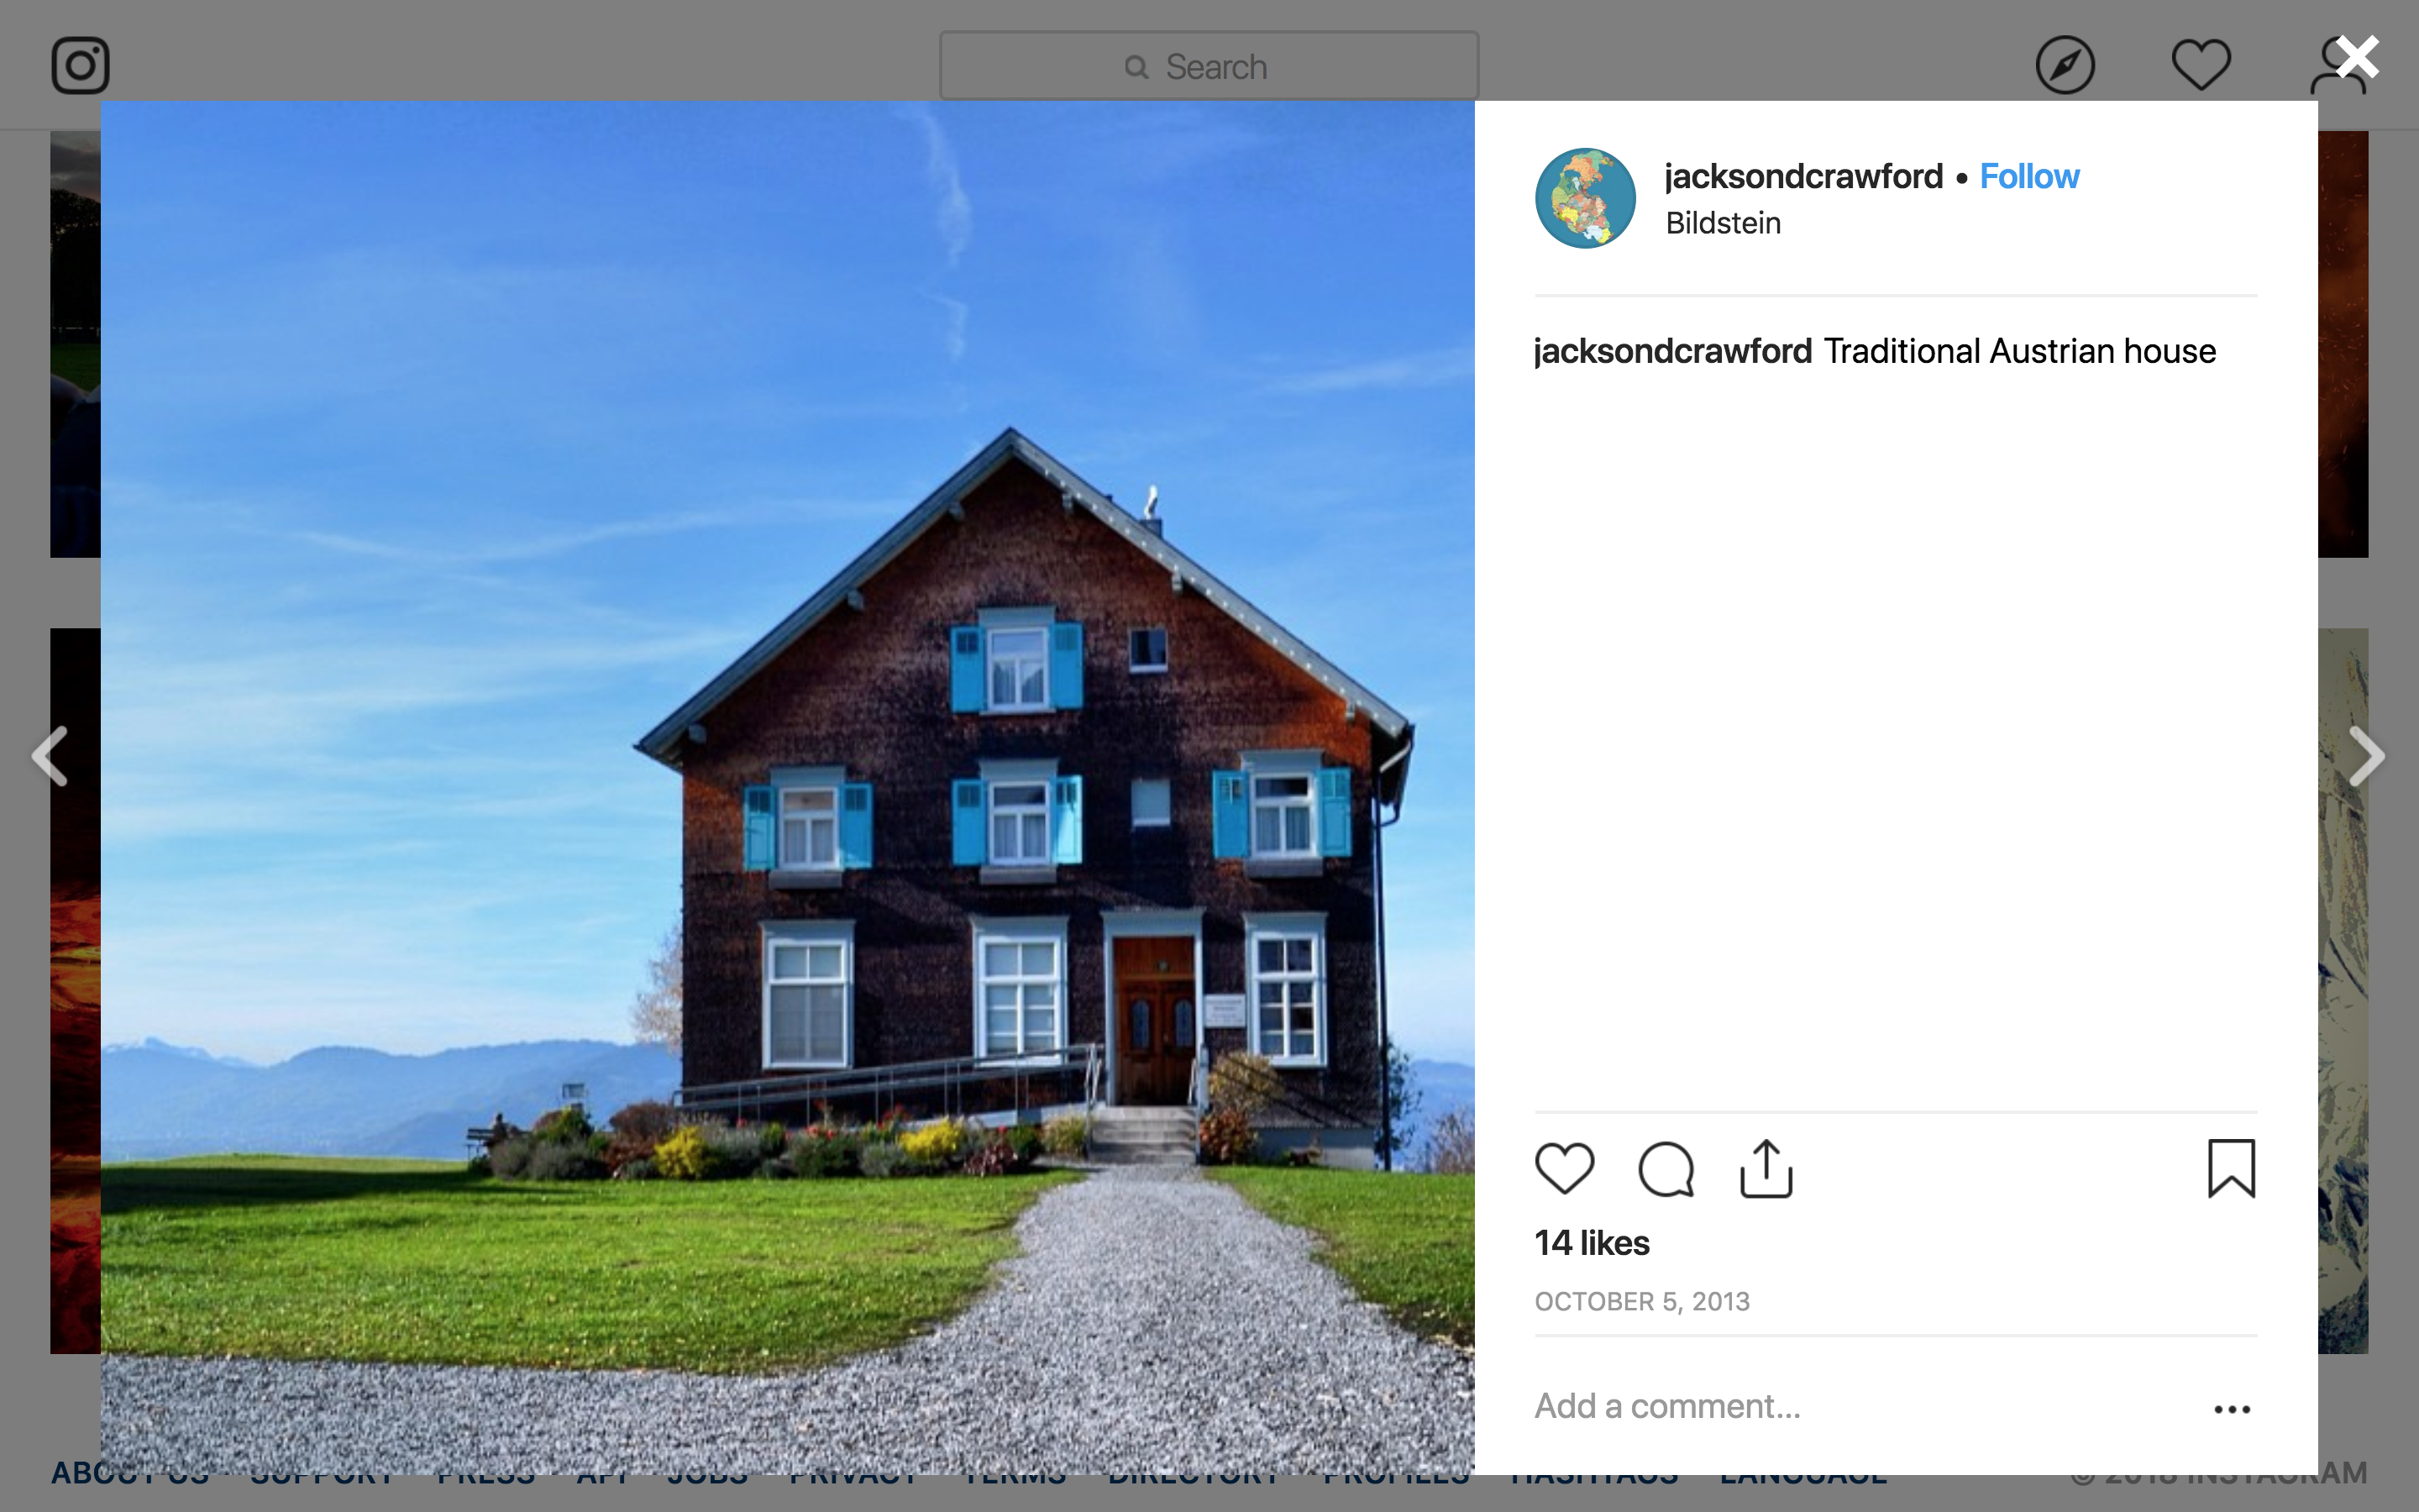
Task: Close the post overlay with the X
Action: (x=2358, y=57)
